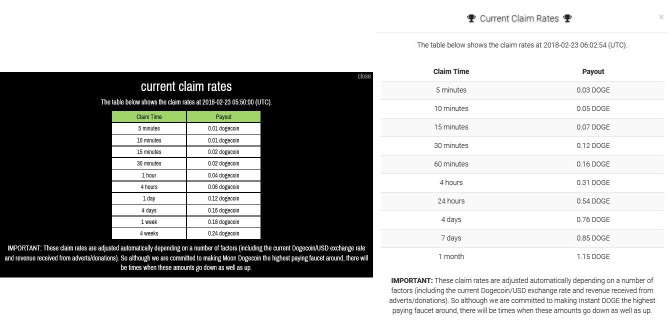Image resolution: width=671 pixels, height=323 pixels.
Task: Select the 4 weeks claim time cell
Action: tap(149, 233)
